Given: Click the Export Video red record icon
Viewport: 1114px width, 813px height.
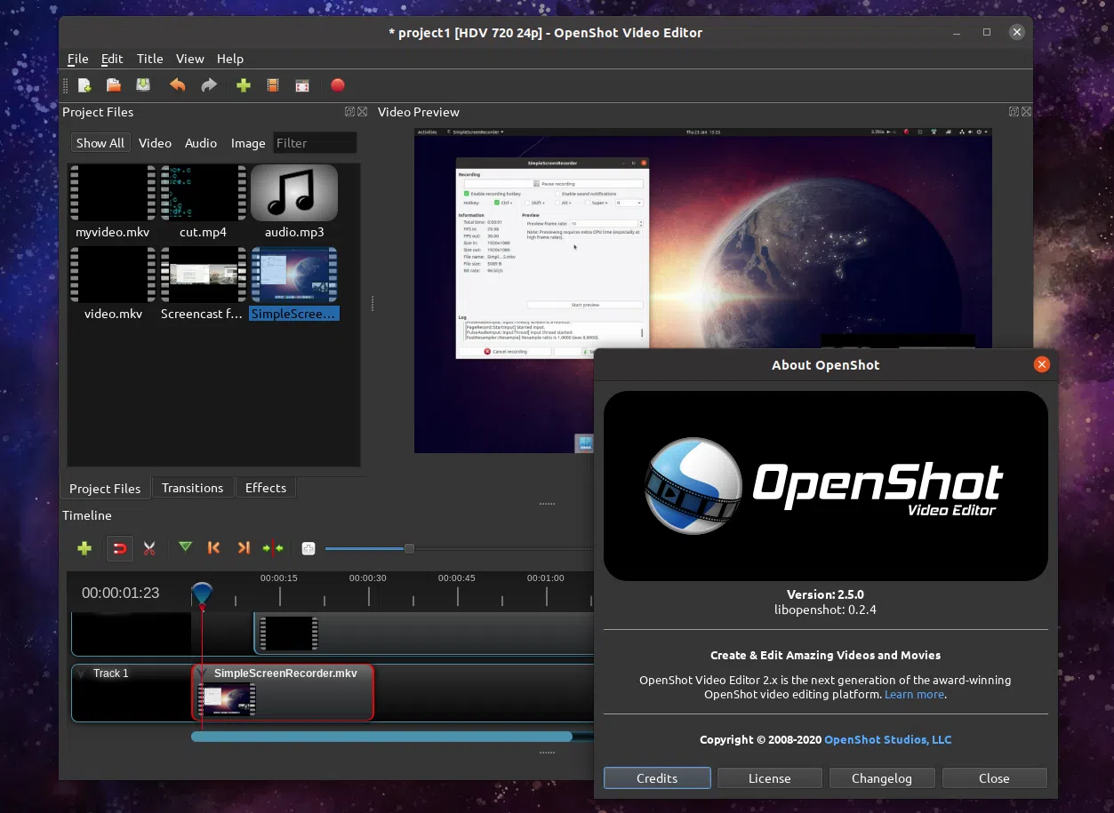Looking at the screenshot, I should pyautogui.click(x=338, y=85).
